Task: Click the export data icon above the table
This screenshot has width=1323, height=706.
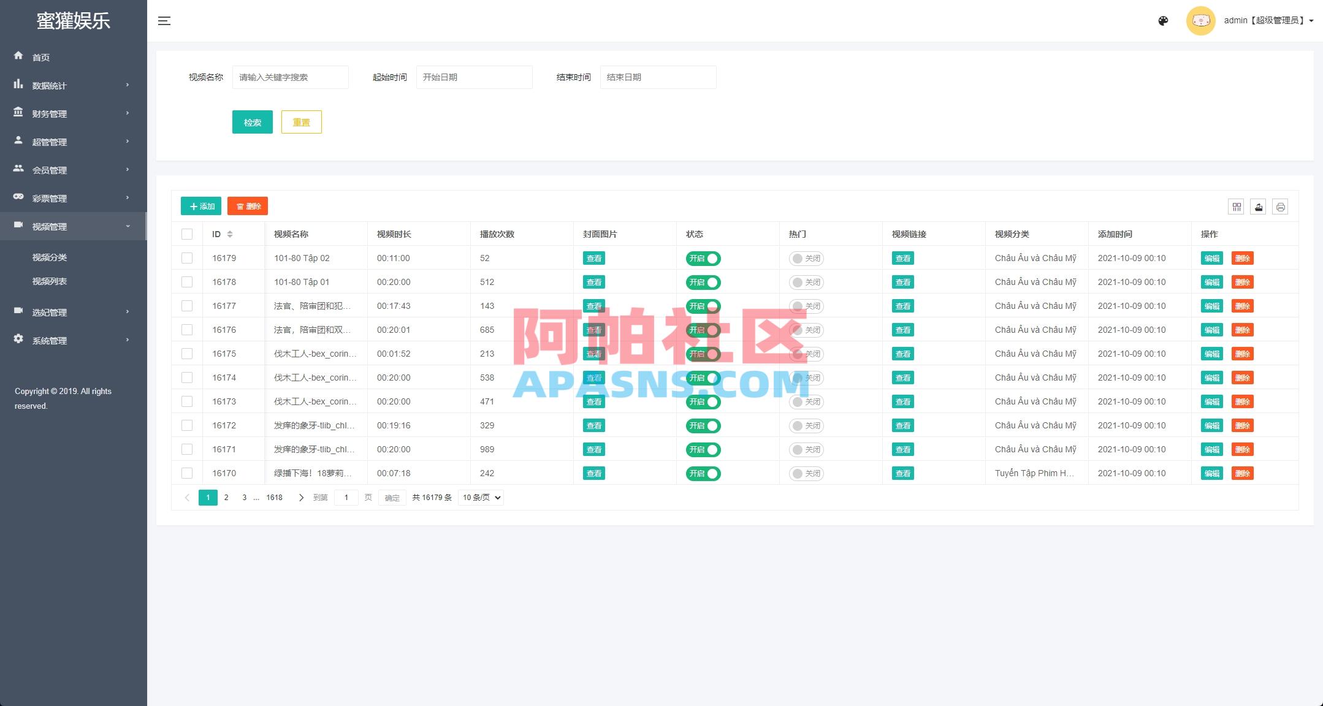Action: [x=1259, y=207]
